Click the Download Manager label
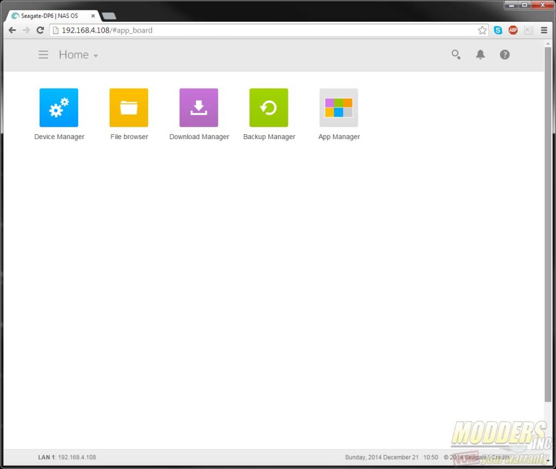The image size is (556, 469). [199, 137]
